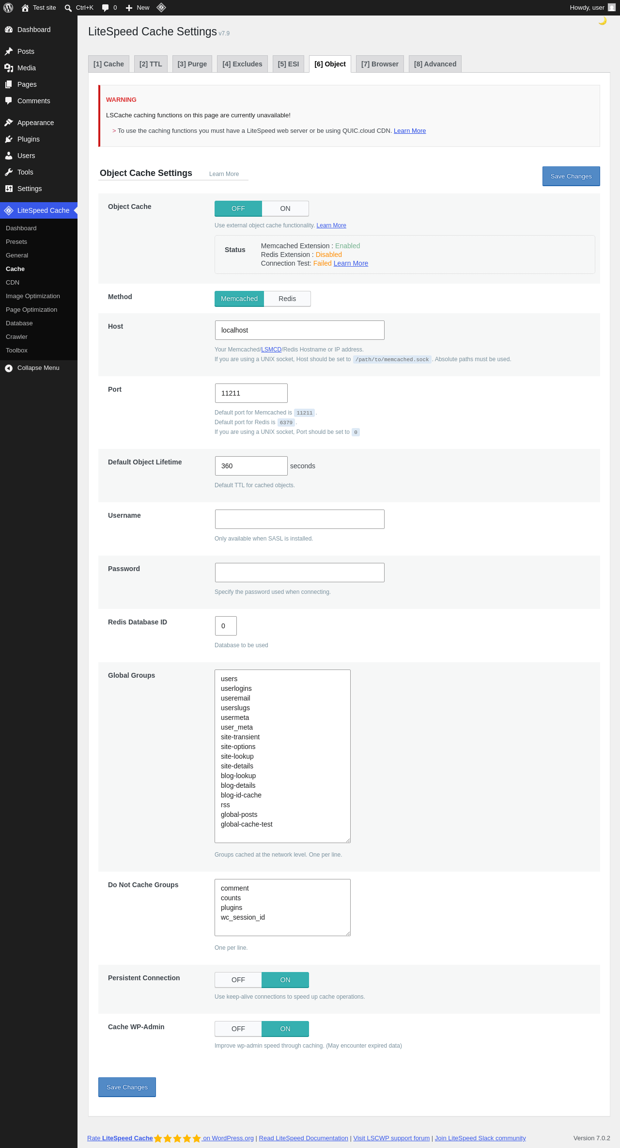The image size is (620, 1148).
Task: Open Learn More link in the warning box
Action: point(410,131)
